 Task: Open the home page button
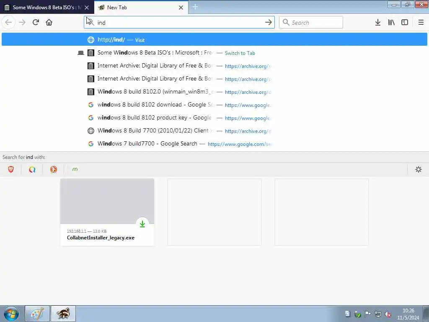[x=49, y=22]
